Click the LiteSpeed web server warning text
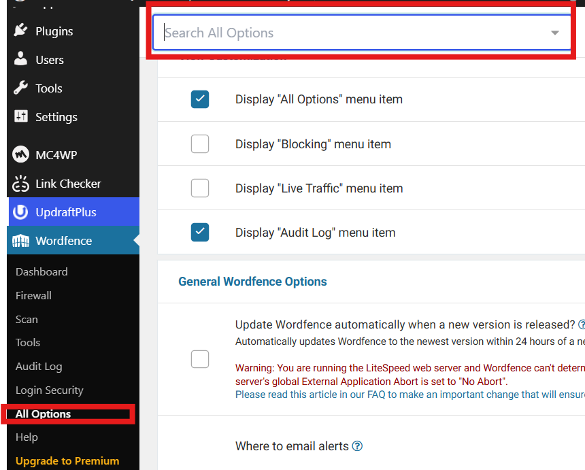The image size is (585, 470). pos(410,375)
